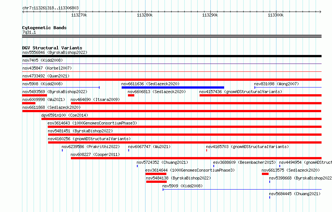Open the nsv5724352 (Chuang2021) label
The height and width of the screenshot is (212, 332).
click(x=162, y=162)
